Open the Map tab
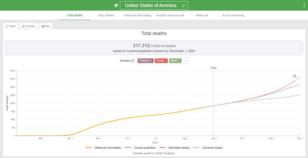Screen dimensions: 308x158 46,26
